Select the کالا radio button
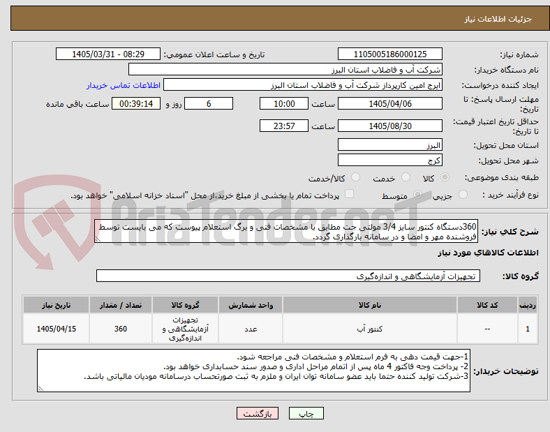This screenshot has width=550, height=432. 445,177
